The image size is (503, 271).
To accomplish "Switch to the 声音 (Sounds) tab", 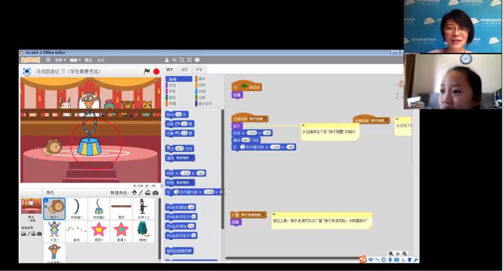I will click(x=199, y=70).
